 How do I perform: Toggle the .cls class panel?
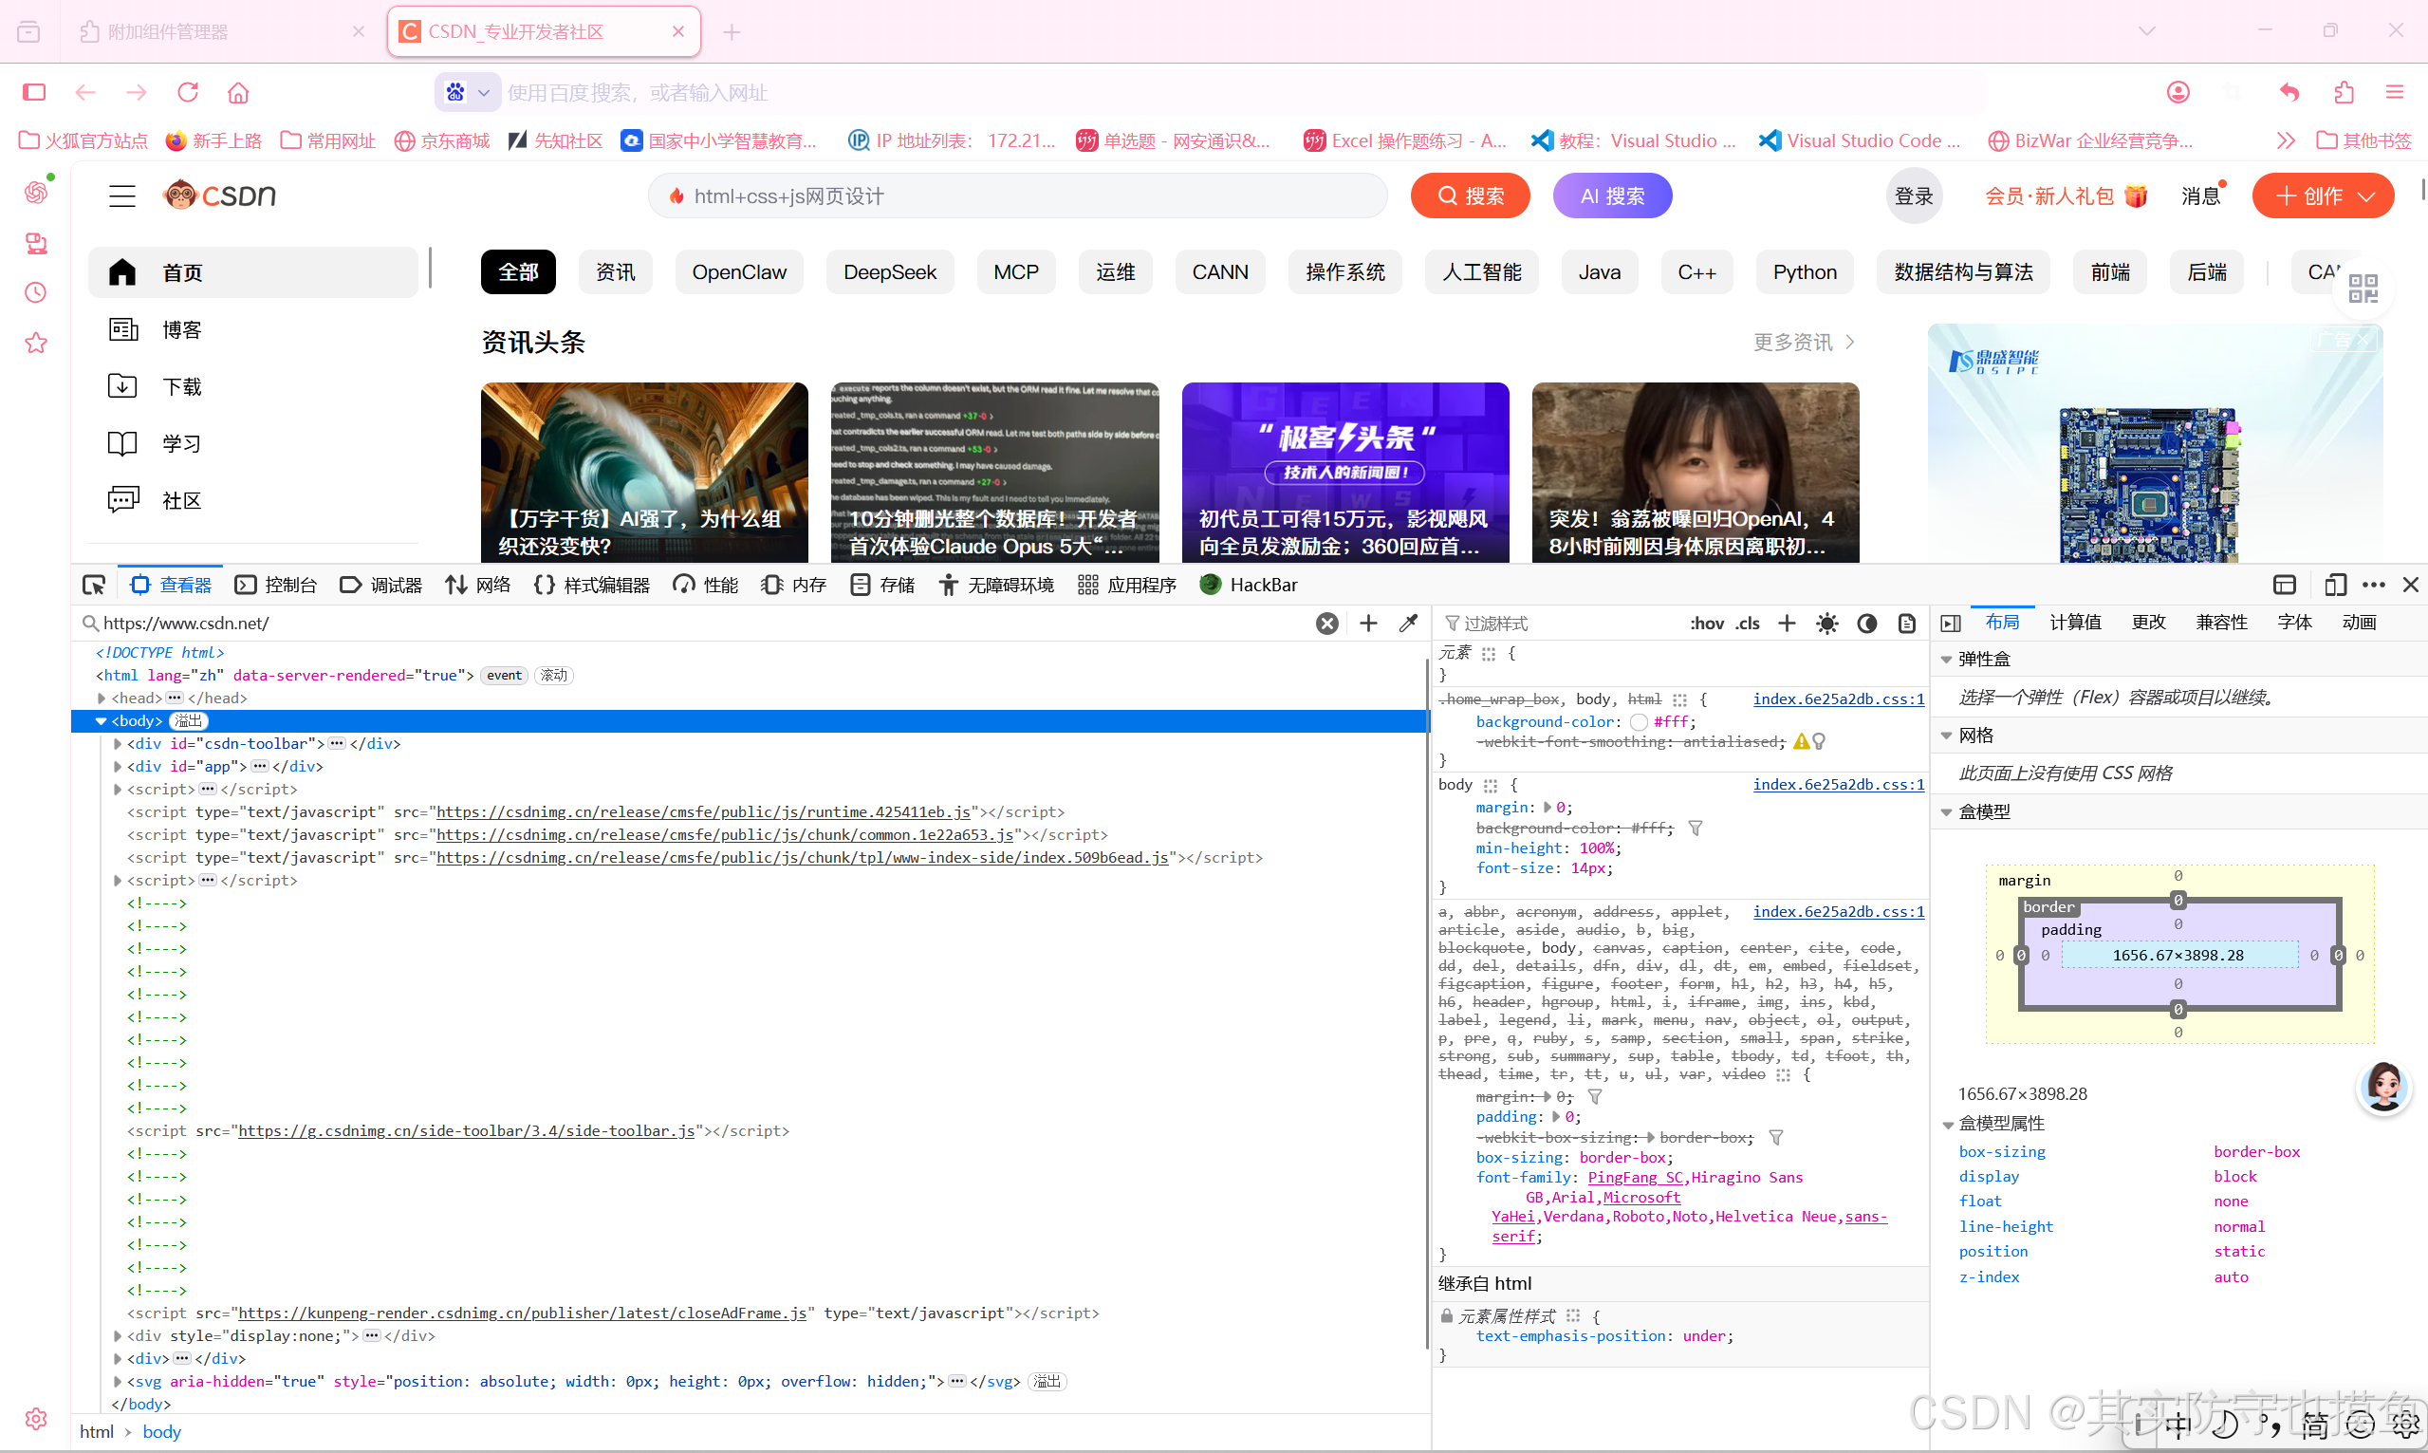click(x=1748, y=624)
